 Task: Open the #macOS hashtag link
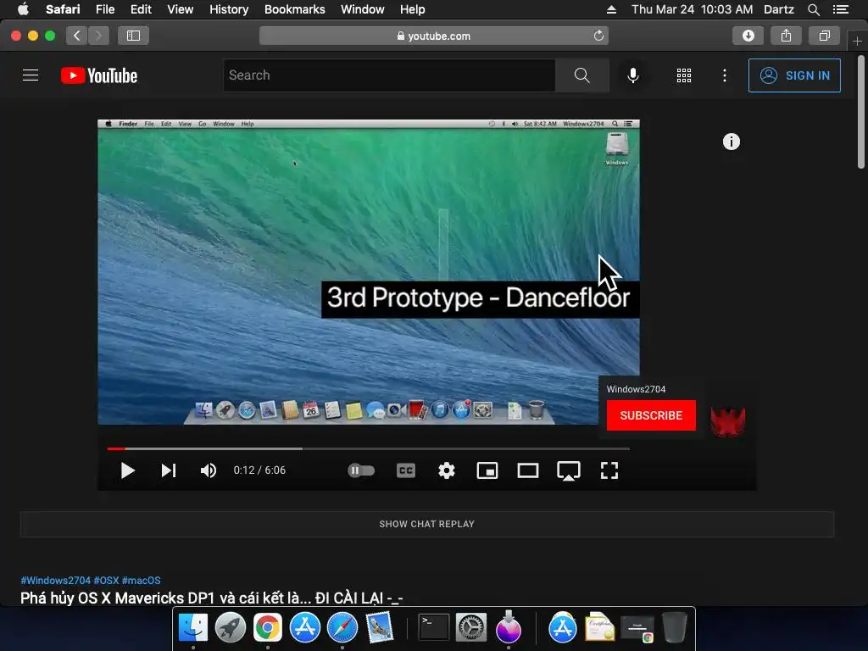(x=142, y=580)
